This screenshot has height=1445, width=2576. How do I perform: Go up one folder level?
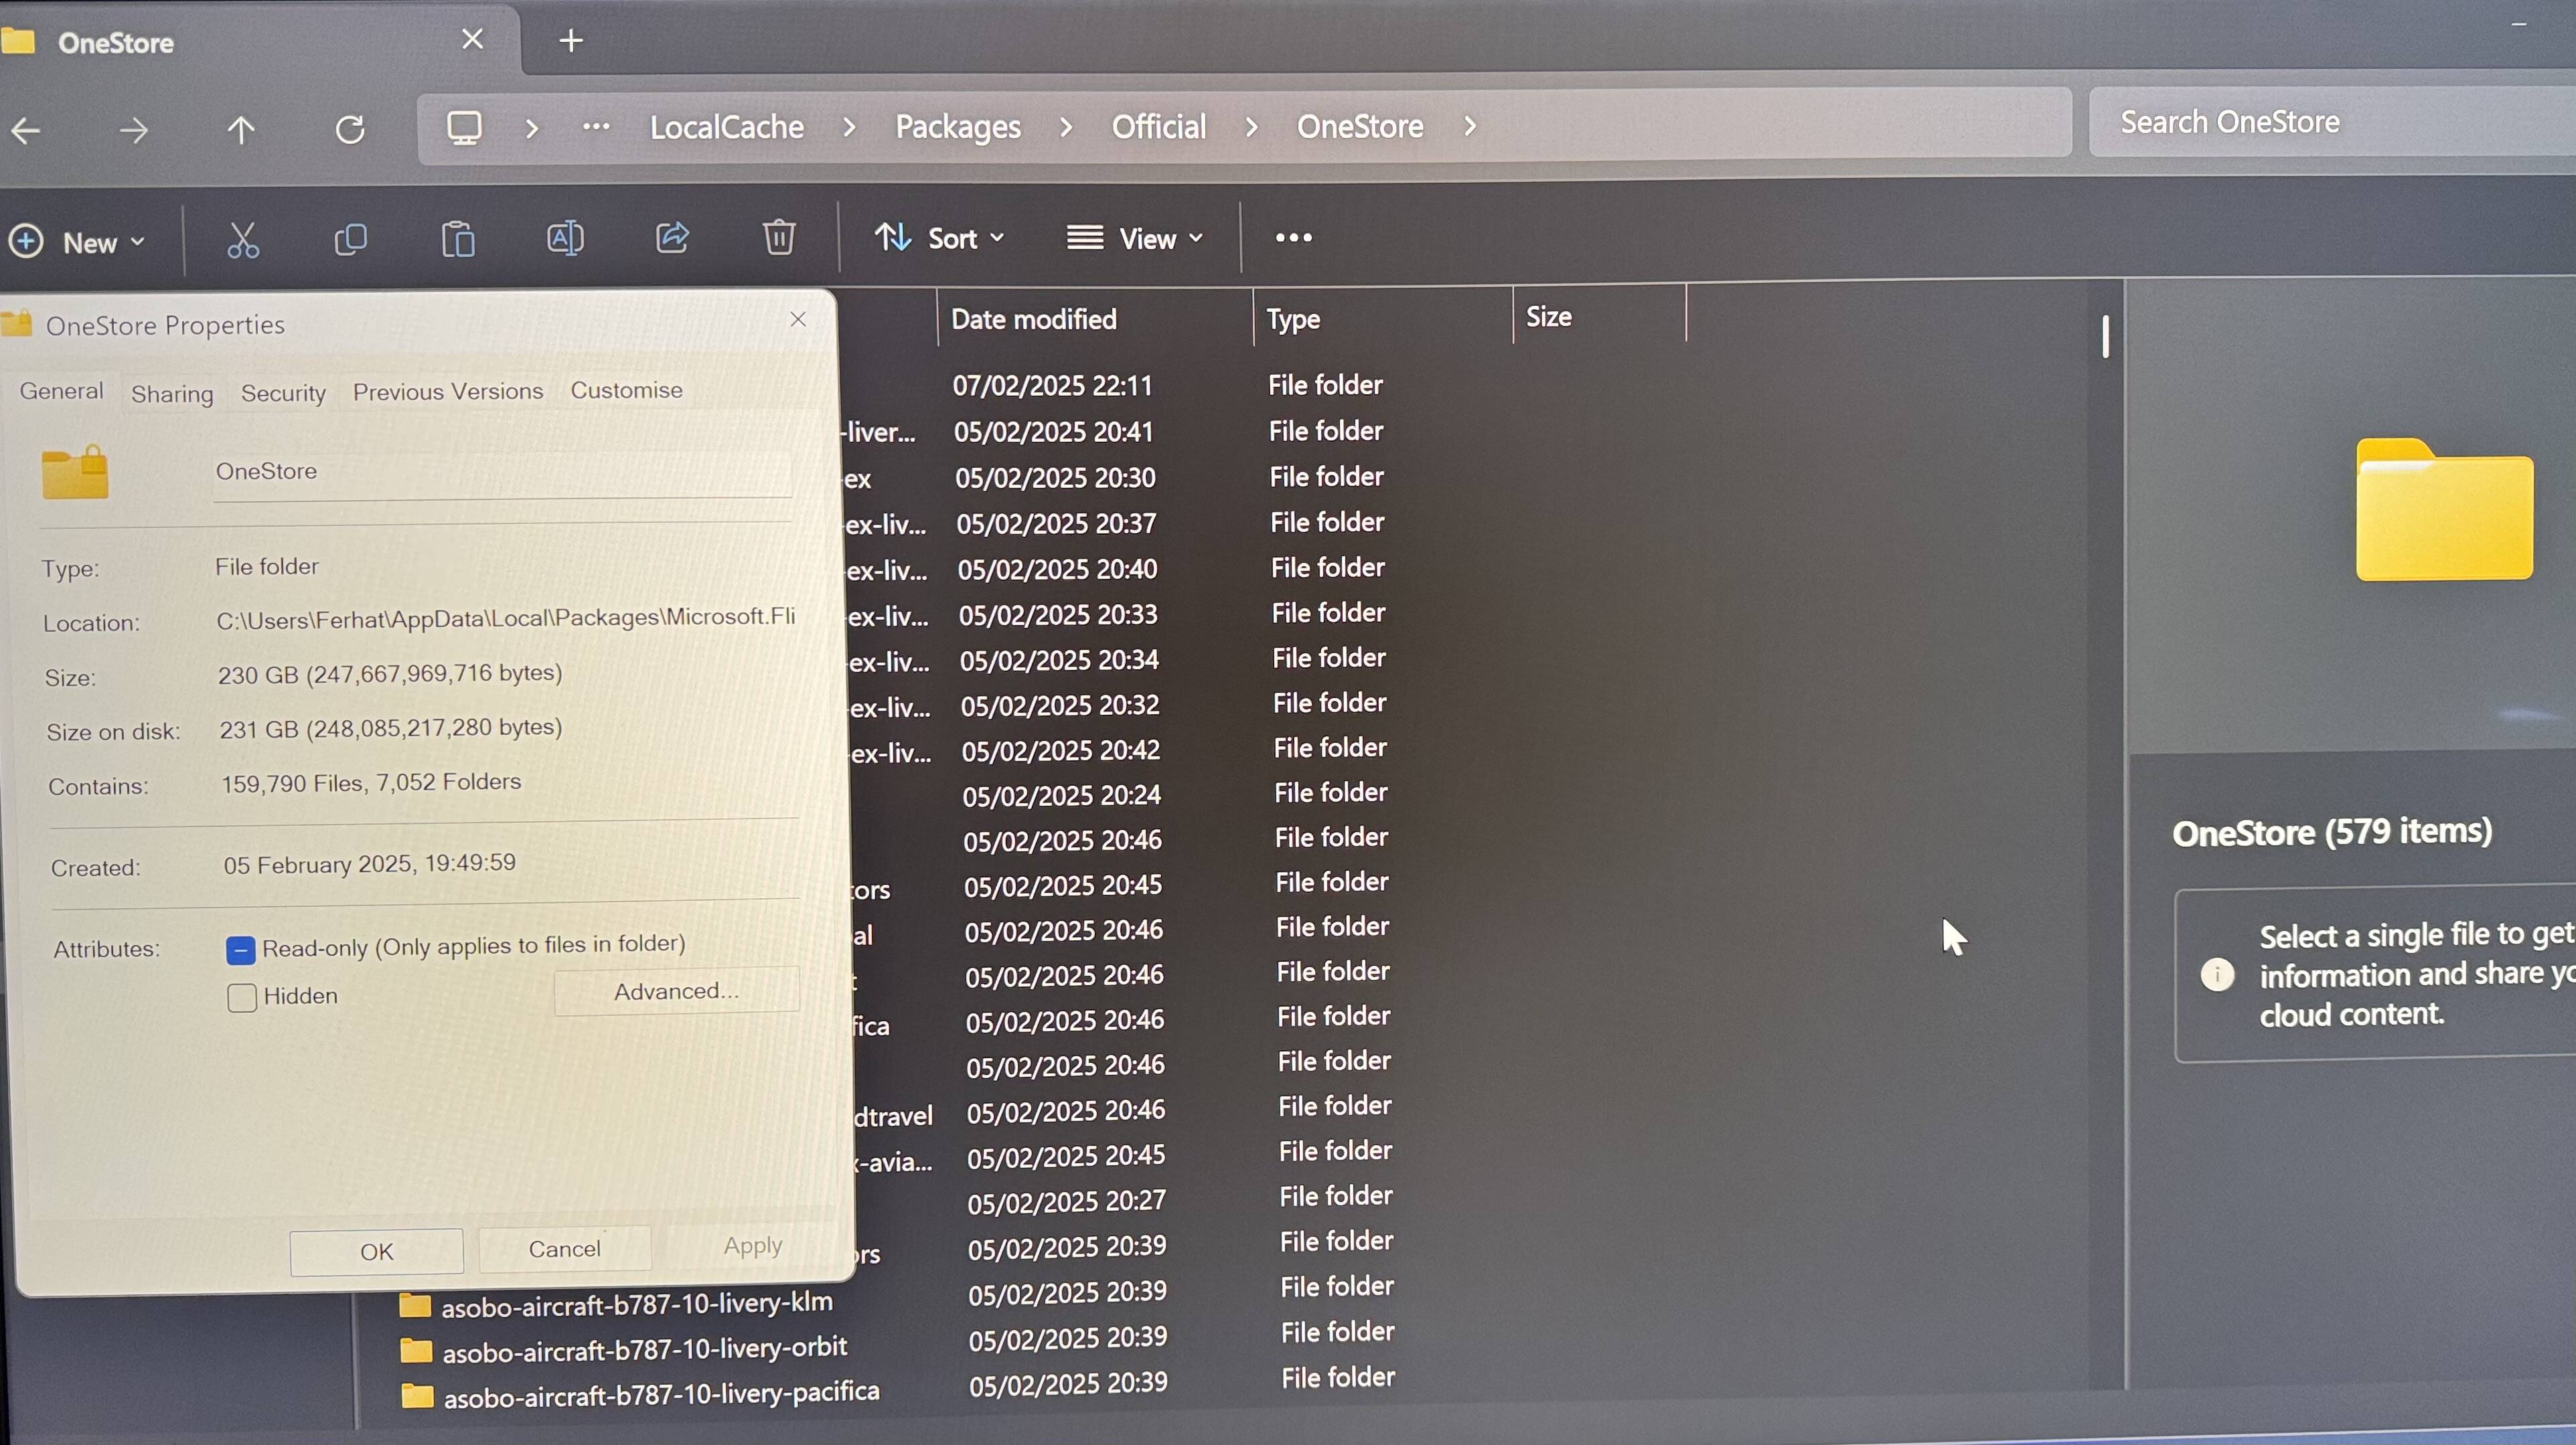(x=241, y=130)
